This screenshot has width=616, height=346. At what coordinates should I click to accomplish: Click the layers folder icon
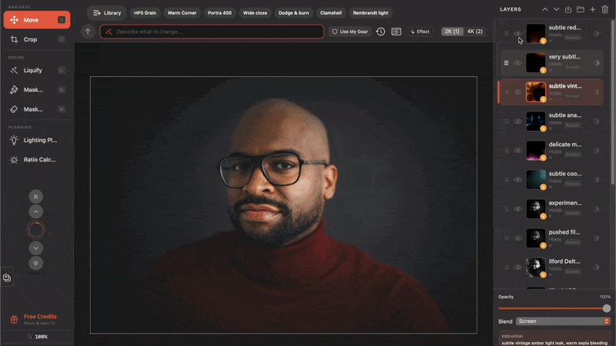pyautogui.click(x=580, y=9)
